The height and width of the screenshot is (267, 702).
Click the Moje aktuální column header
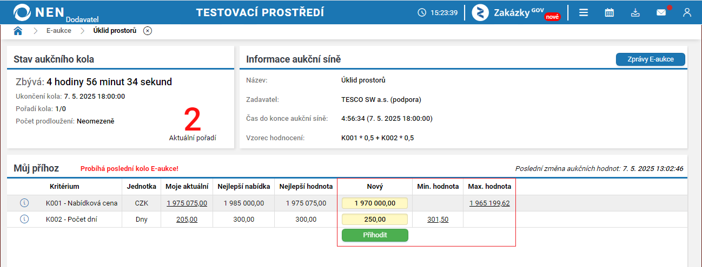(x=187, y=187)
